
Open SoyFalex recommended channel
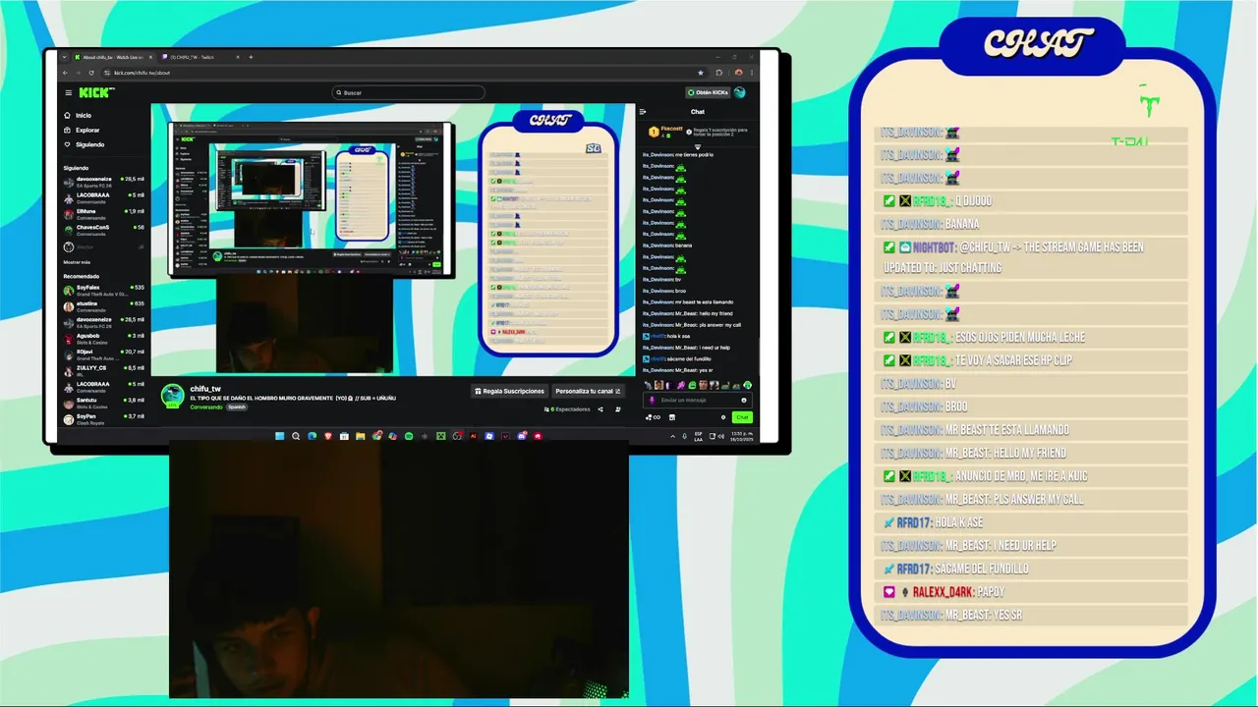(104, 290)
